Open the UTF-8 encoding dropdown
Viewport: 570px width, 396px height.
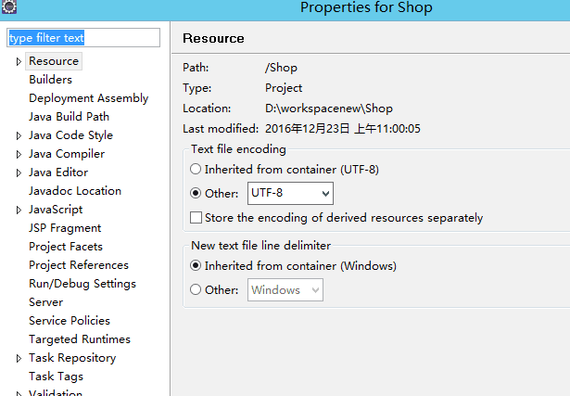point(290,193)
